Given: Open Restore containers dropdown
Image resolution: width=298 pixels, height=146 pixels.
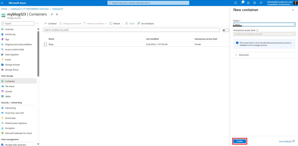Looking at the screenshot, I should 95,23.
